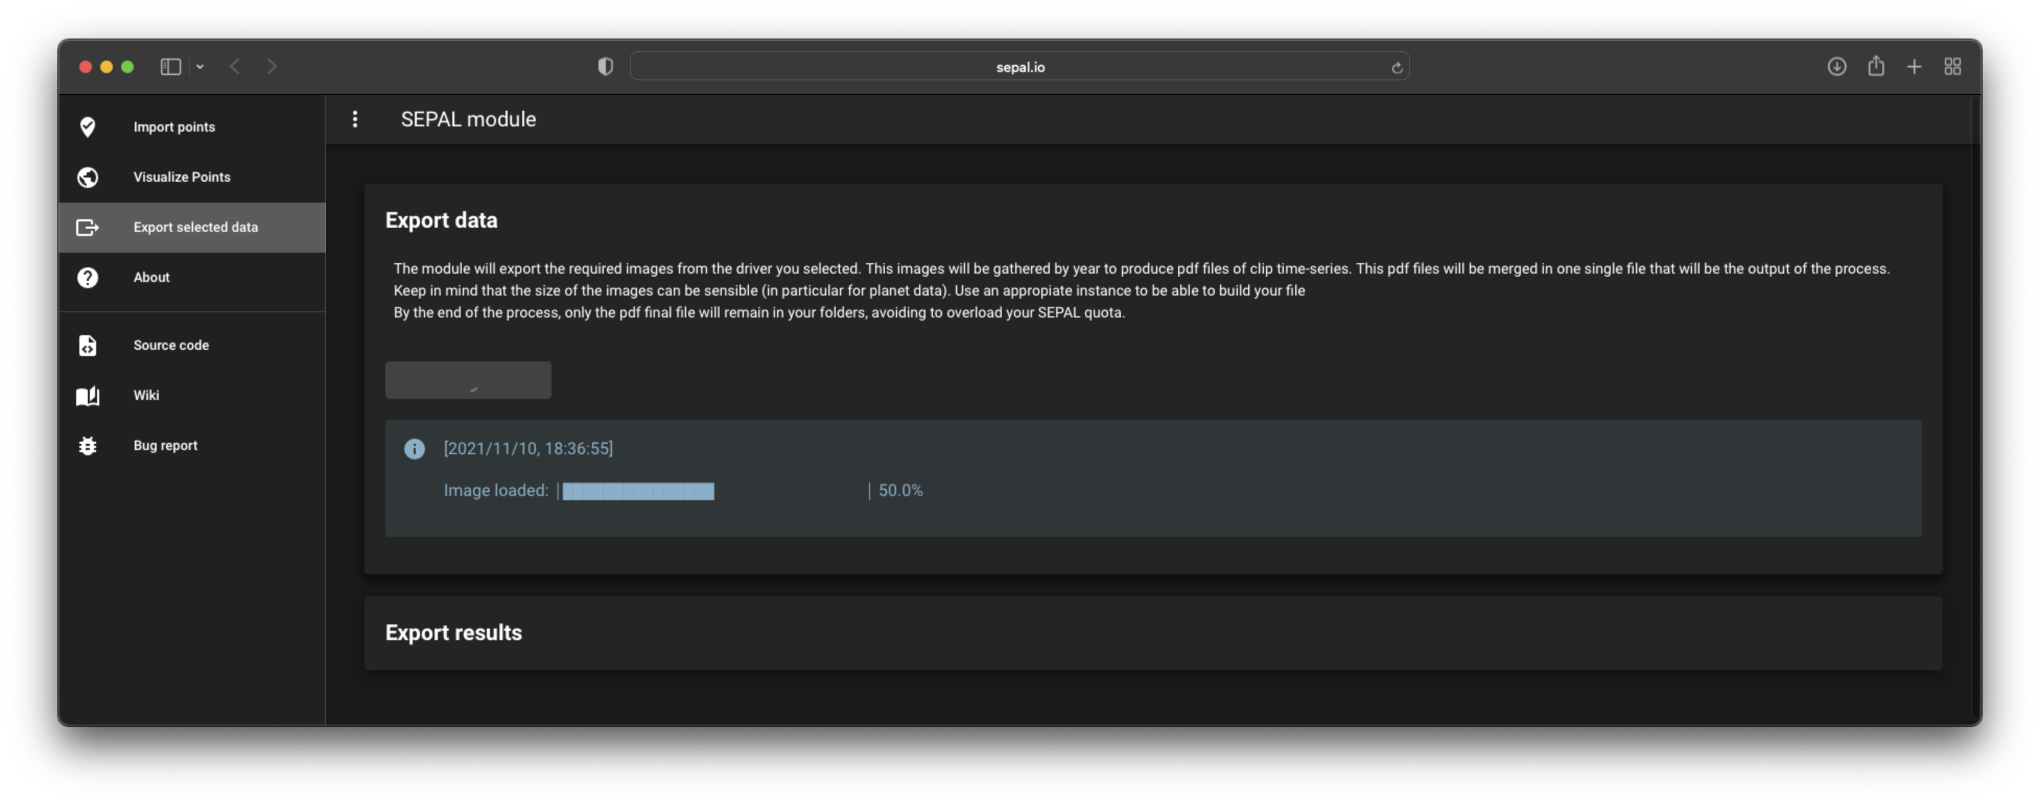Screen dimensions: 2040x803
Task: Click the Bug report bug icon
Action: [x=87, y=445]
